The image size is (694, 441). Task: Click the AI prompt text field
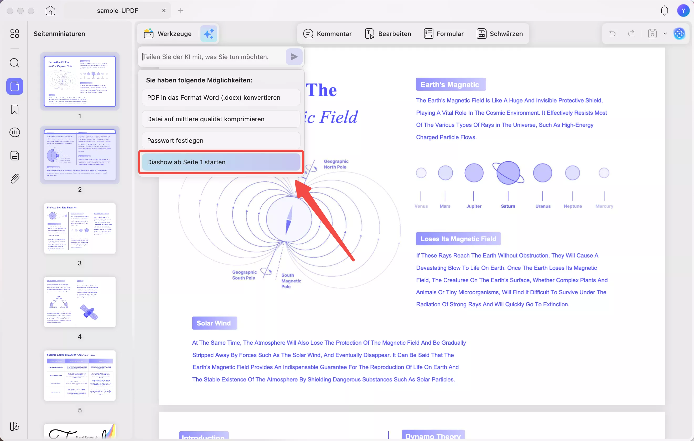pos(212,57)
